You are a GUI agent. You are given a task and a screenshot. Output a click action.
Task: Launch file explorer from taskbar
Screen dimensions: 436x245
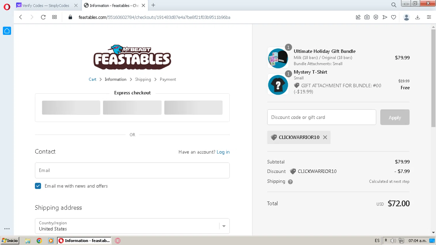click(28, 241)
